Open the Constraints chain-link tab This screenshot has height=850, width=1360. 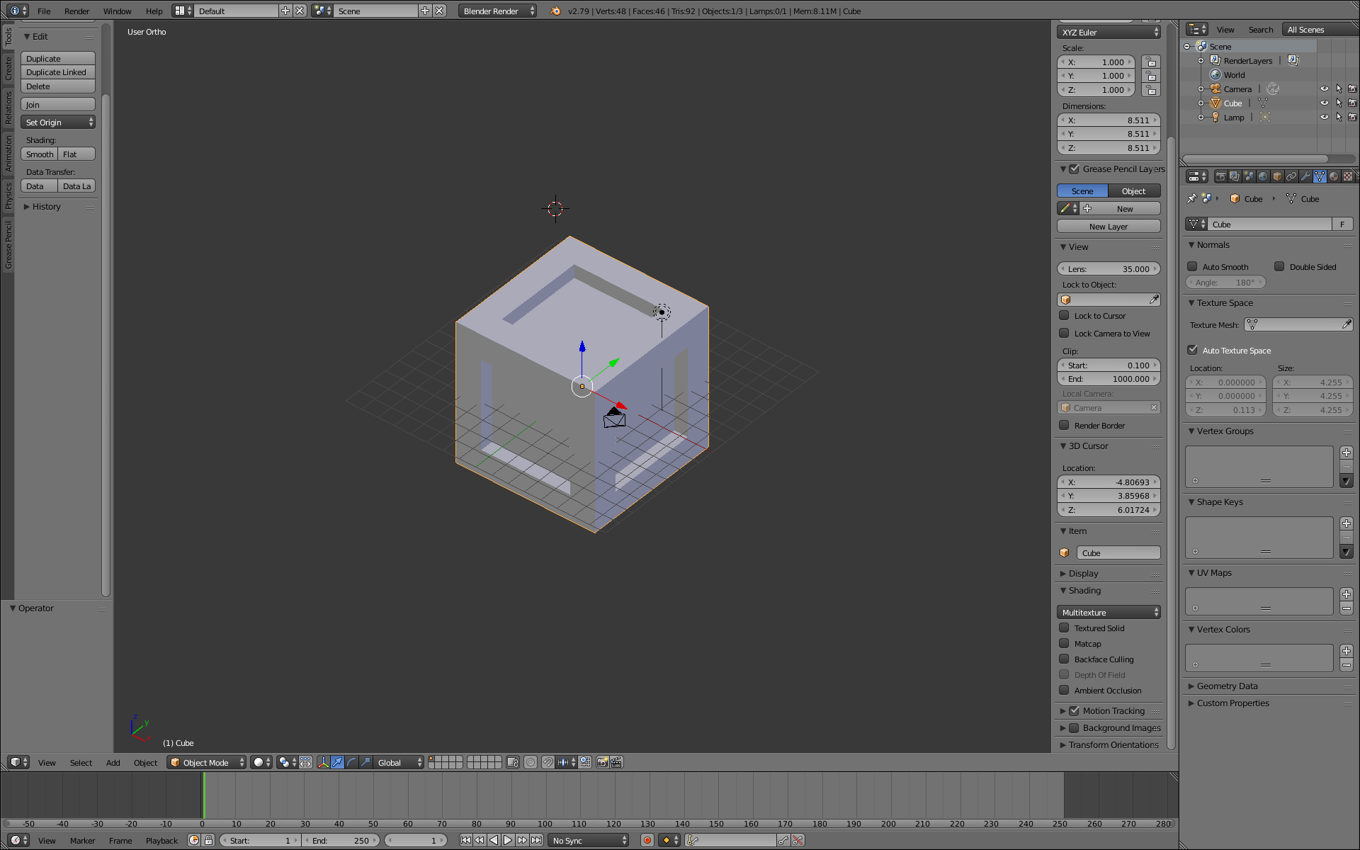click(x=1291, y=176)
